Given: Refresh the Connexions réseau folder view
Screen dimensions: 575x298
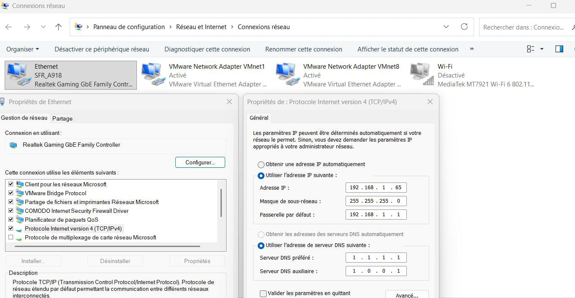Looking at the screenshot, I should 464,27.
